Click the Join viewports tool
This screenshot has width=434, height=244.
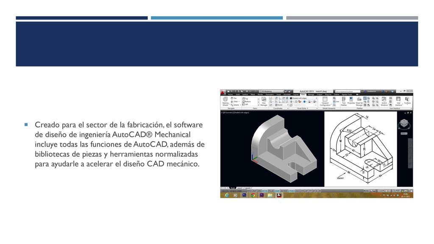click(336, 102)
